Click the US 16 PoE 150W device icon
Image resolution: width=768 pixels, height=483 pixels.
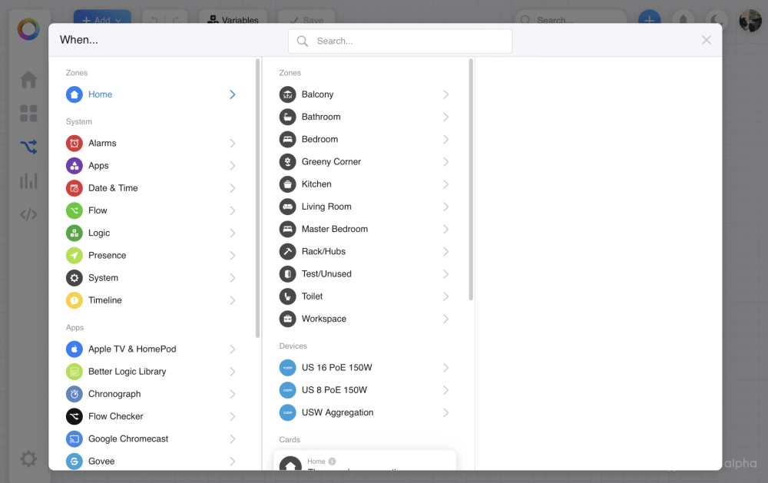[288, 368]
